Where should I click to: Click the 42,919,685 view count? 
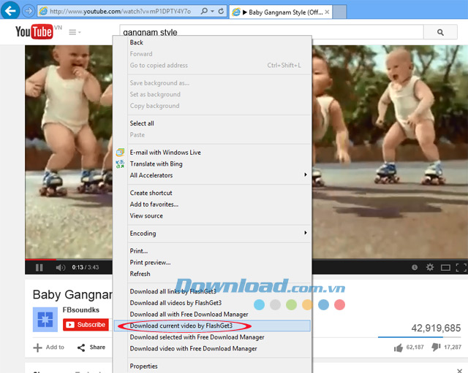point(436,328)
